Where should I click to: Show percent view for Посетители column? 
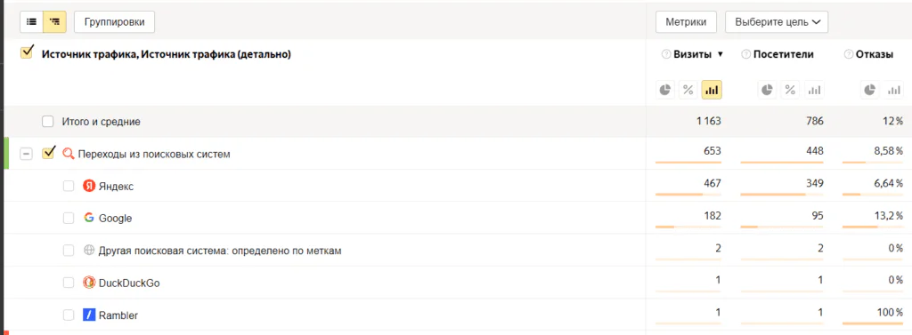[x=791, y=90]
